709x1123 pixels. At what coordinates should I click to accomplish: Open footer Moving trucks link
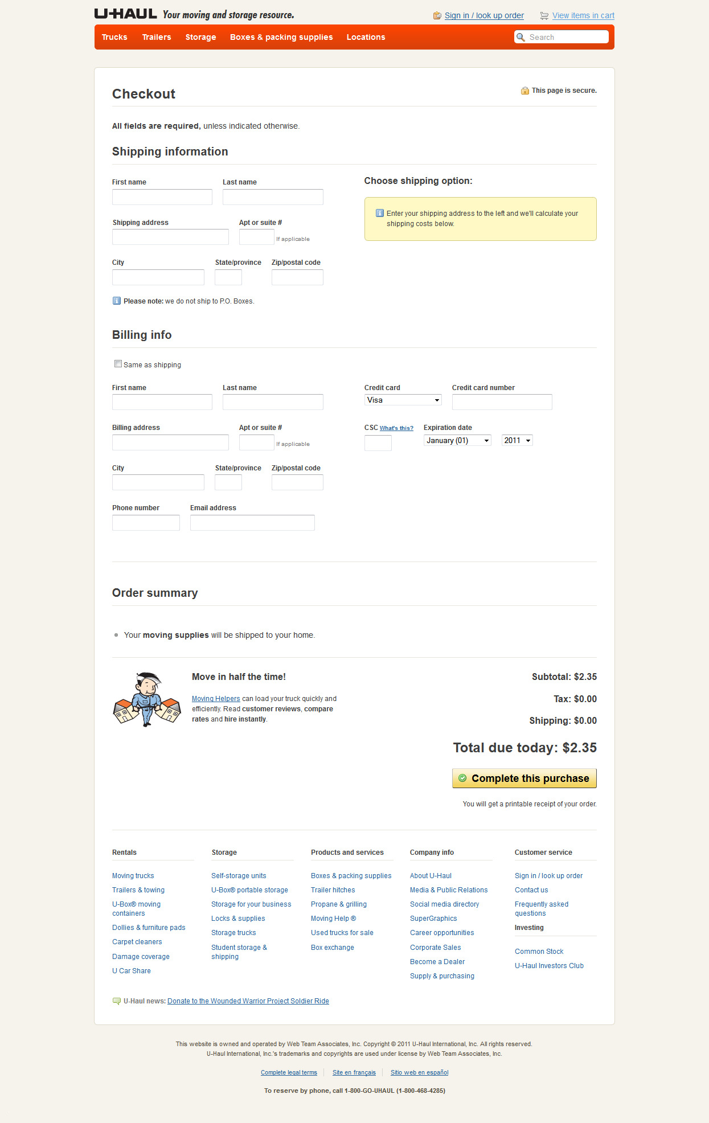click(x=133, y=876)
